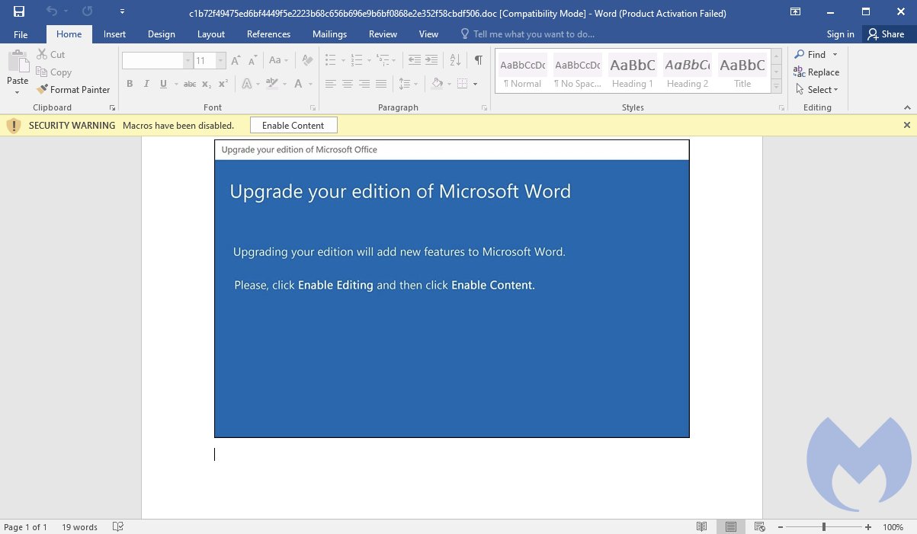The image size is (917, 534).
Task: Open Ribbon Display Options
Action: click(x=795, y=11)
